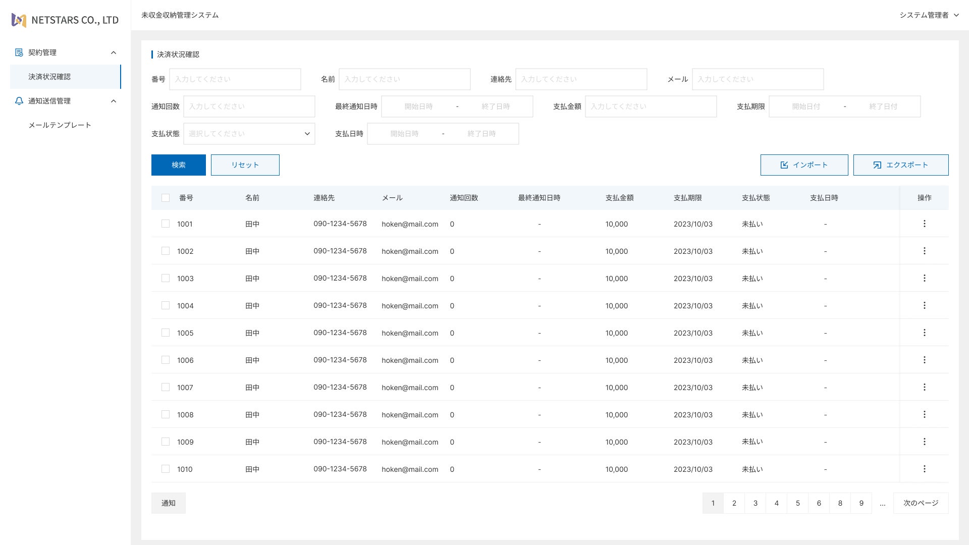Select 決済状況確認 in the sidebar
Viewport: 969px width, 545px height.
[x=49, y=77]
